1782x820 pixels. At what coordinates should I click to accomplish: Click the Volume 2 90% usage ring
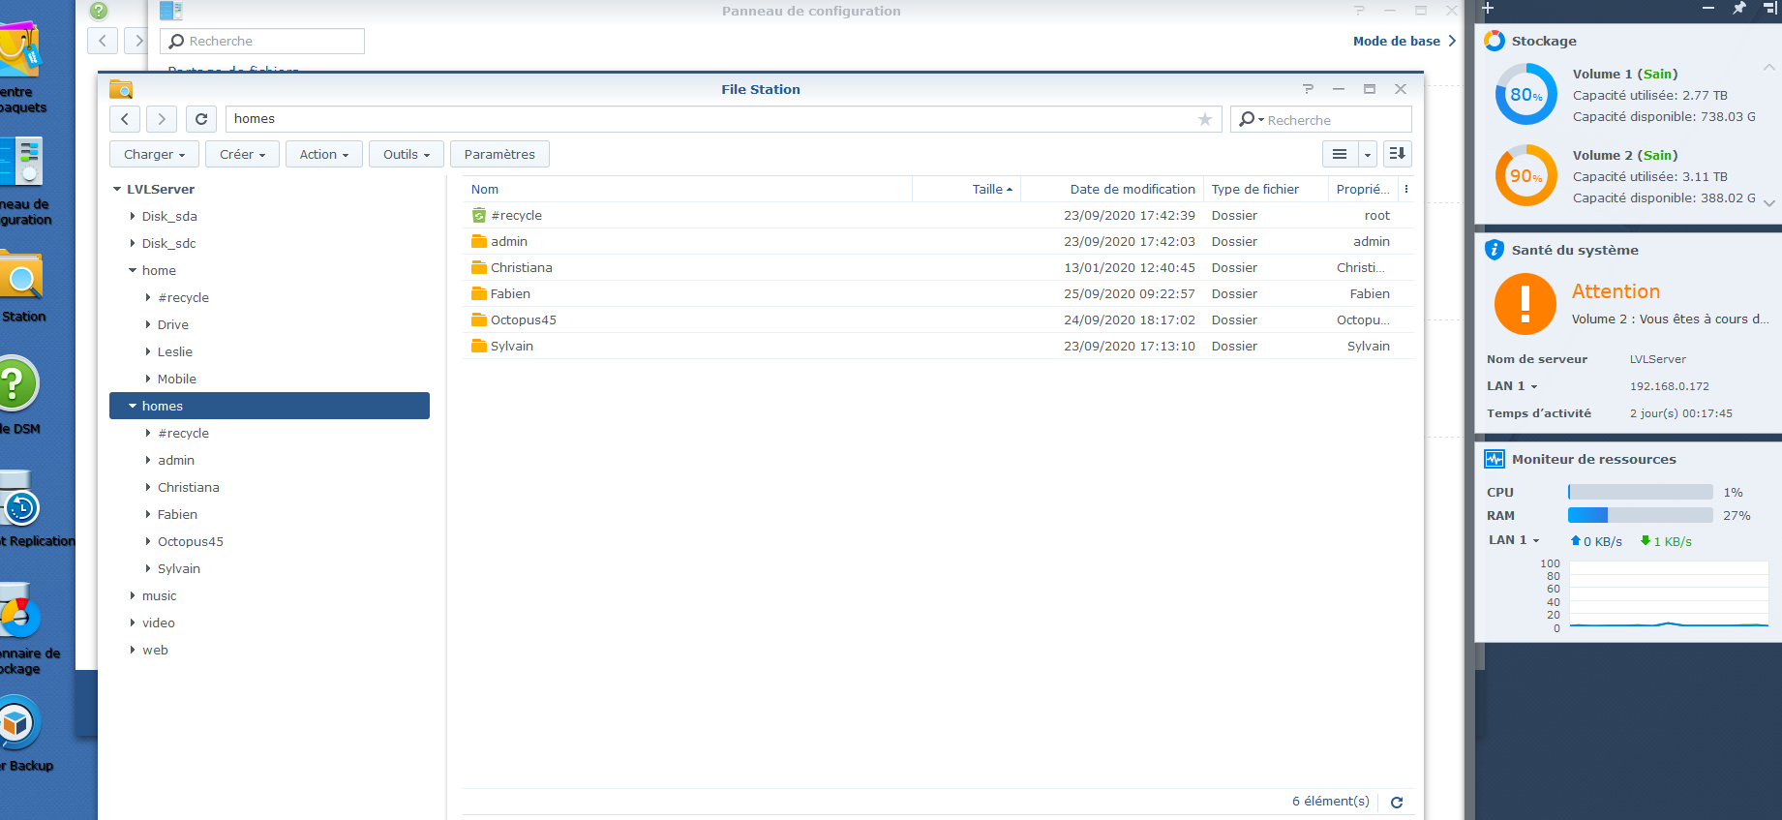coord(1526,175)
